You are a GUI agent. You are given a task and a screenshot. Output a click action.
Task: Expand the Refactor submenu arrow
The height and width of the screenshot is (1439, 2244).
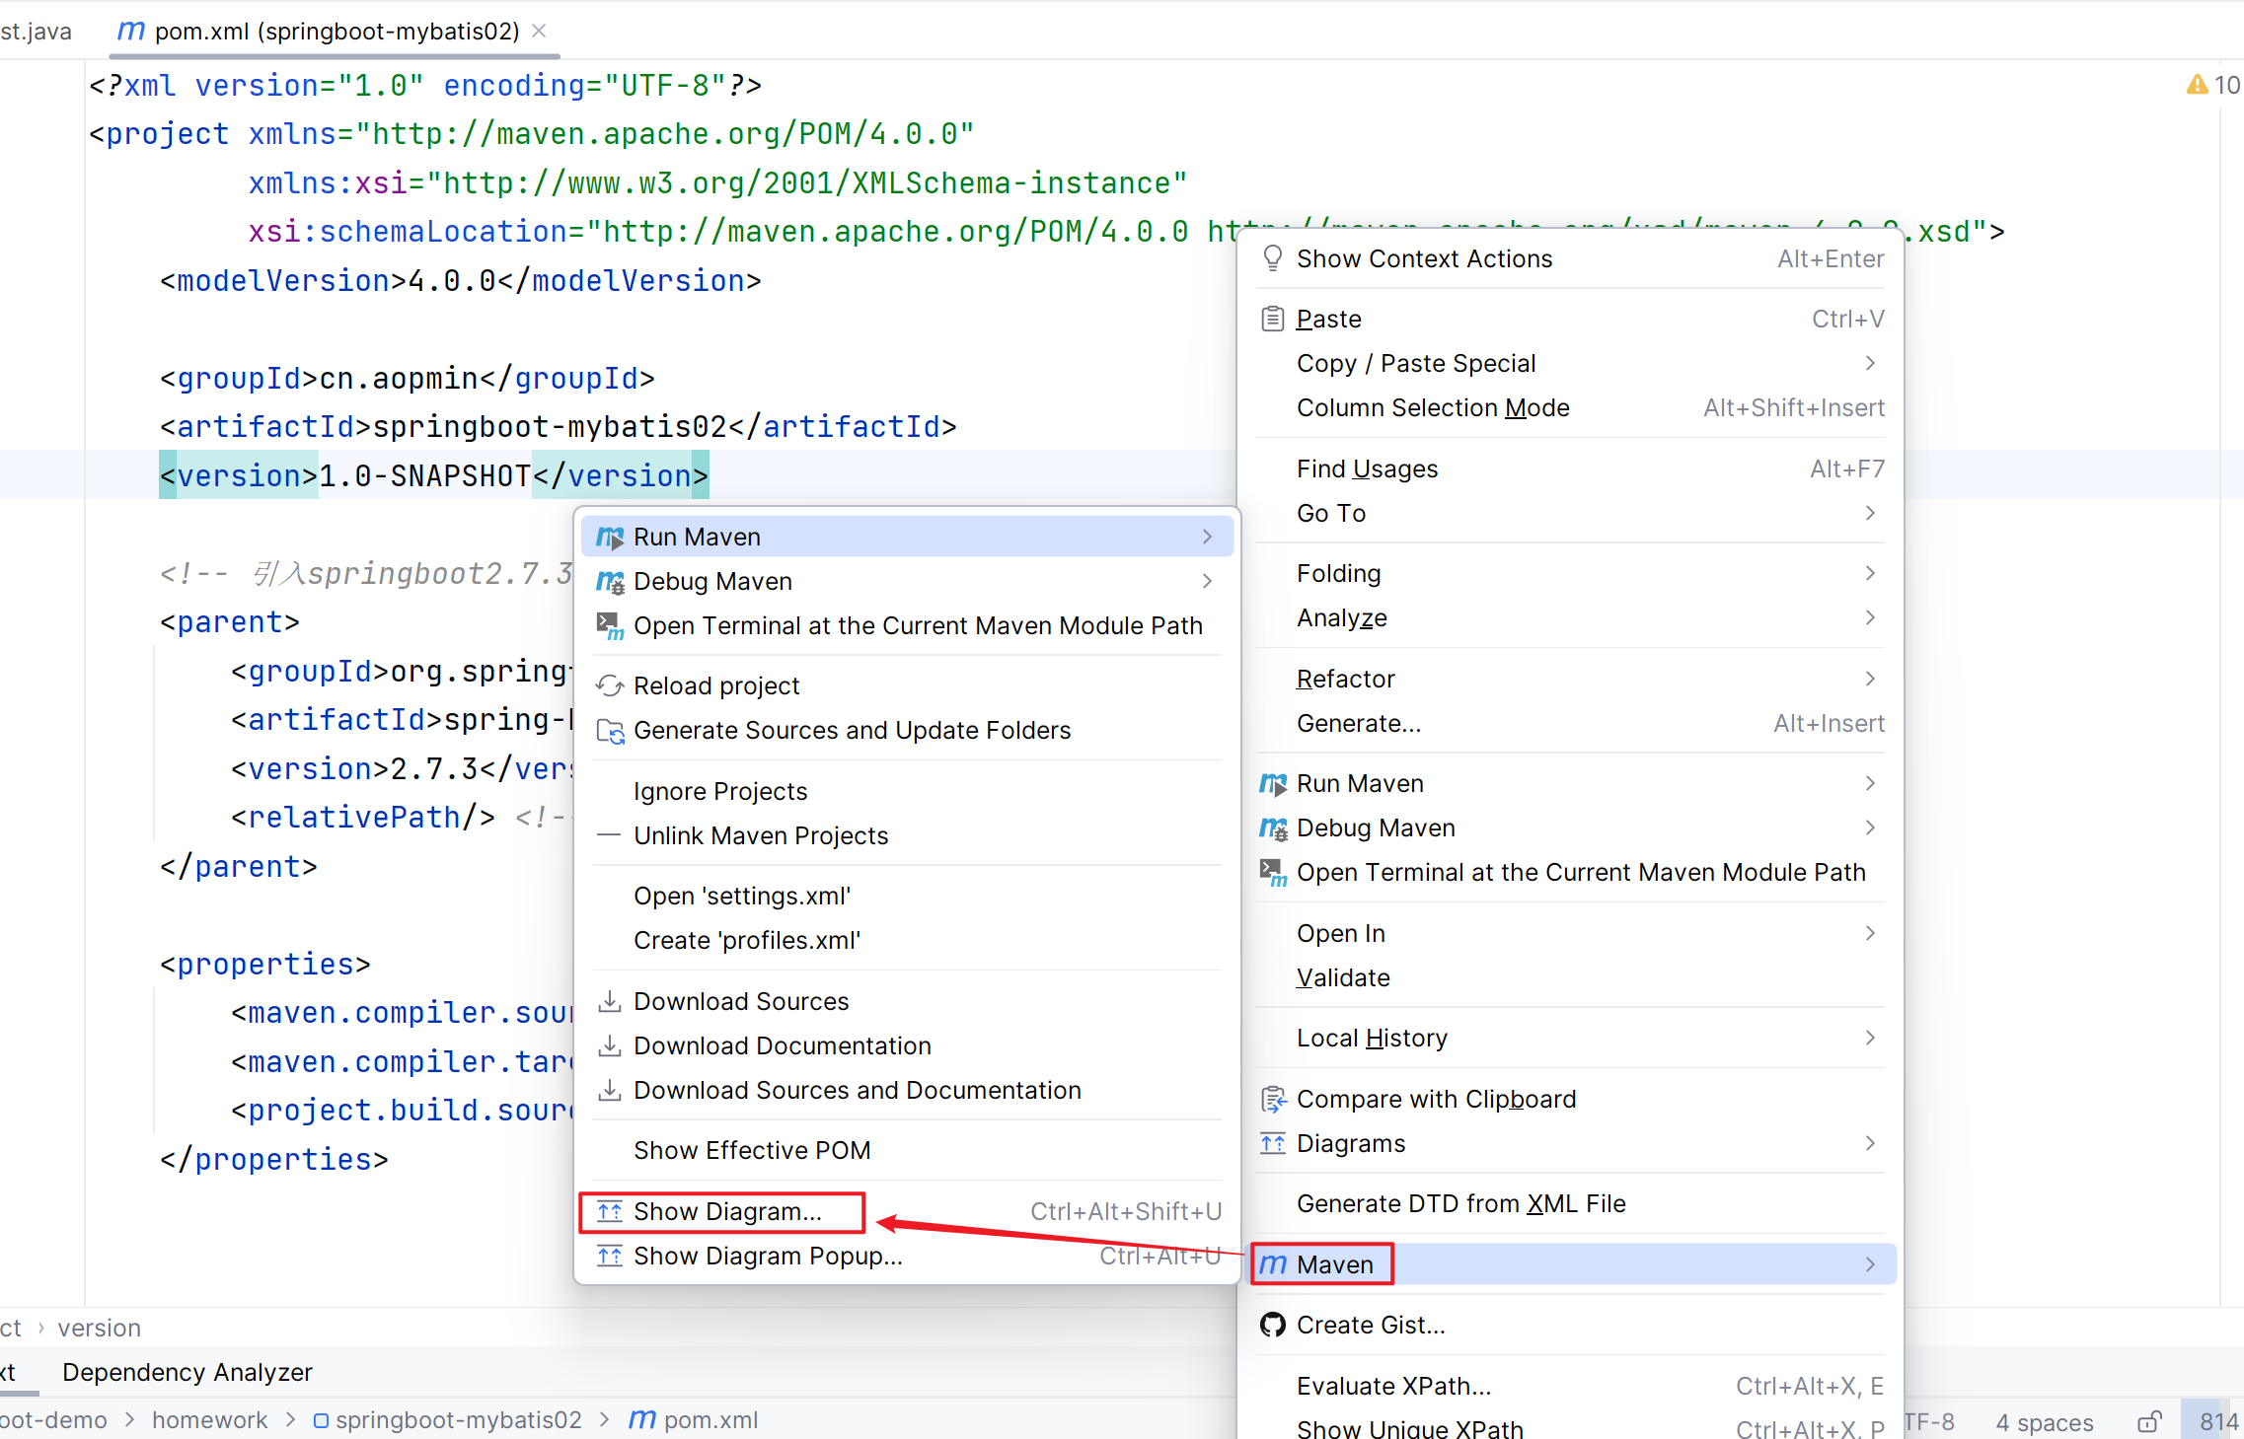(1870, 680)
